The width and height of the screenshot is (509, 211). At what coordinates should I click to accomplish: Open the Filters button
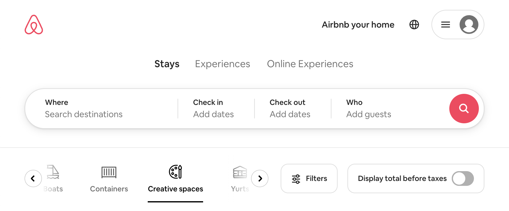click(x=309, y=178)
